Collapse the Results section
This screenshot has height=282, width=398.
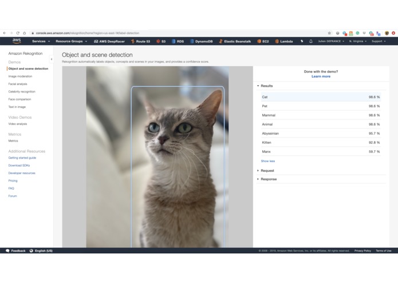(265, 86)
